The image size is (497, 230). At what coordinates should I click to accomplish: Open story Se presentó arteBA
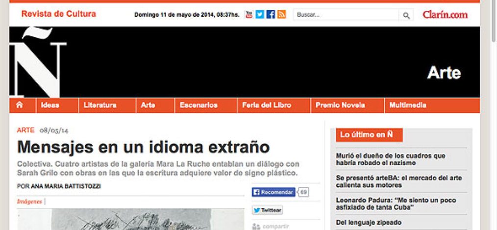click(399, 181)
